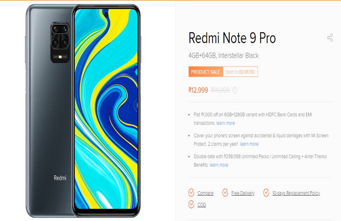Viewport: 341px width, 221px height.
Task: Click the ₹12,999 sale price
Action: (x=198, y=90)
